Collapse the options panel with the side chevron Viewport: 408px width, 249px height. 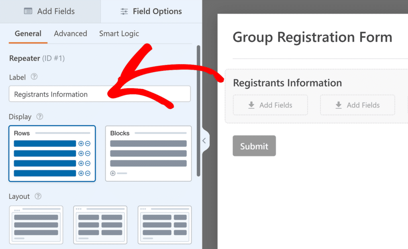[204, 141]
